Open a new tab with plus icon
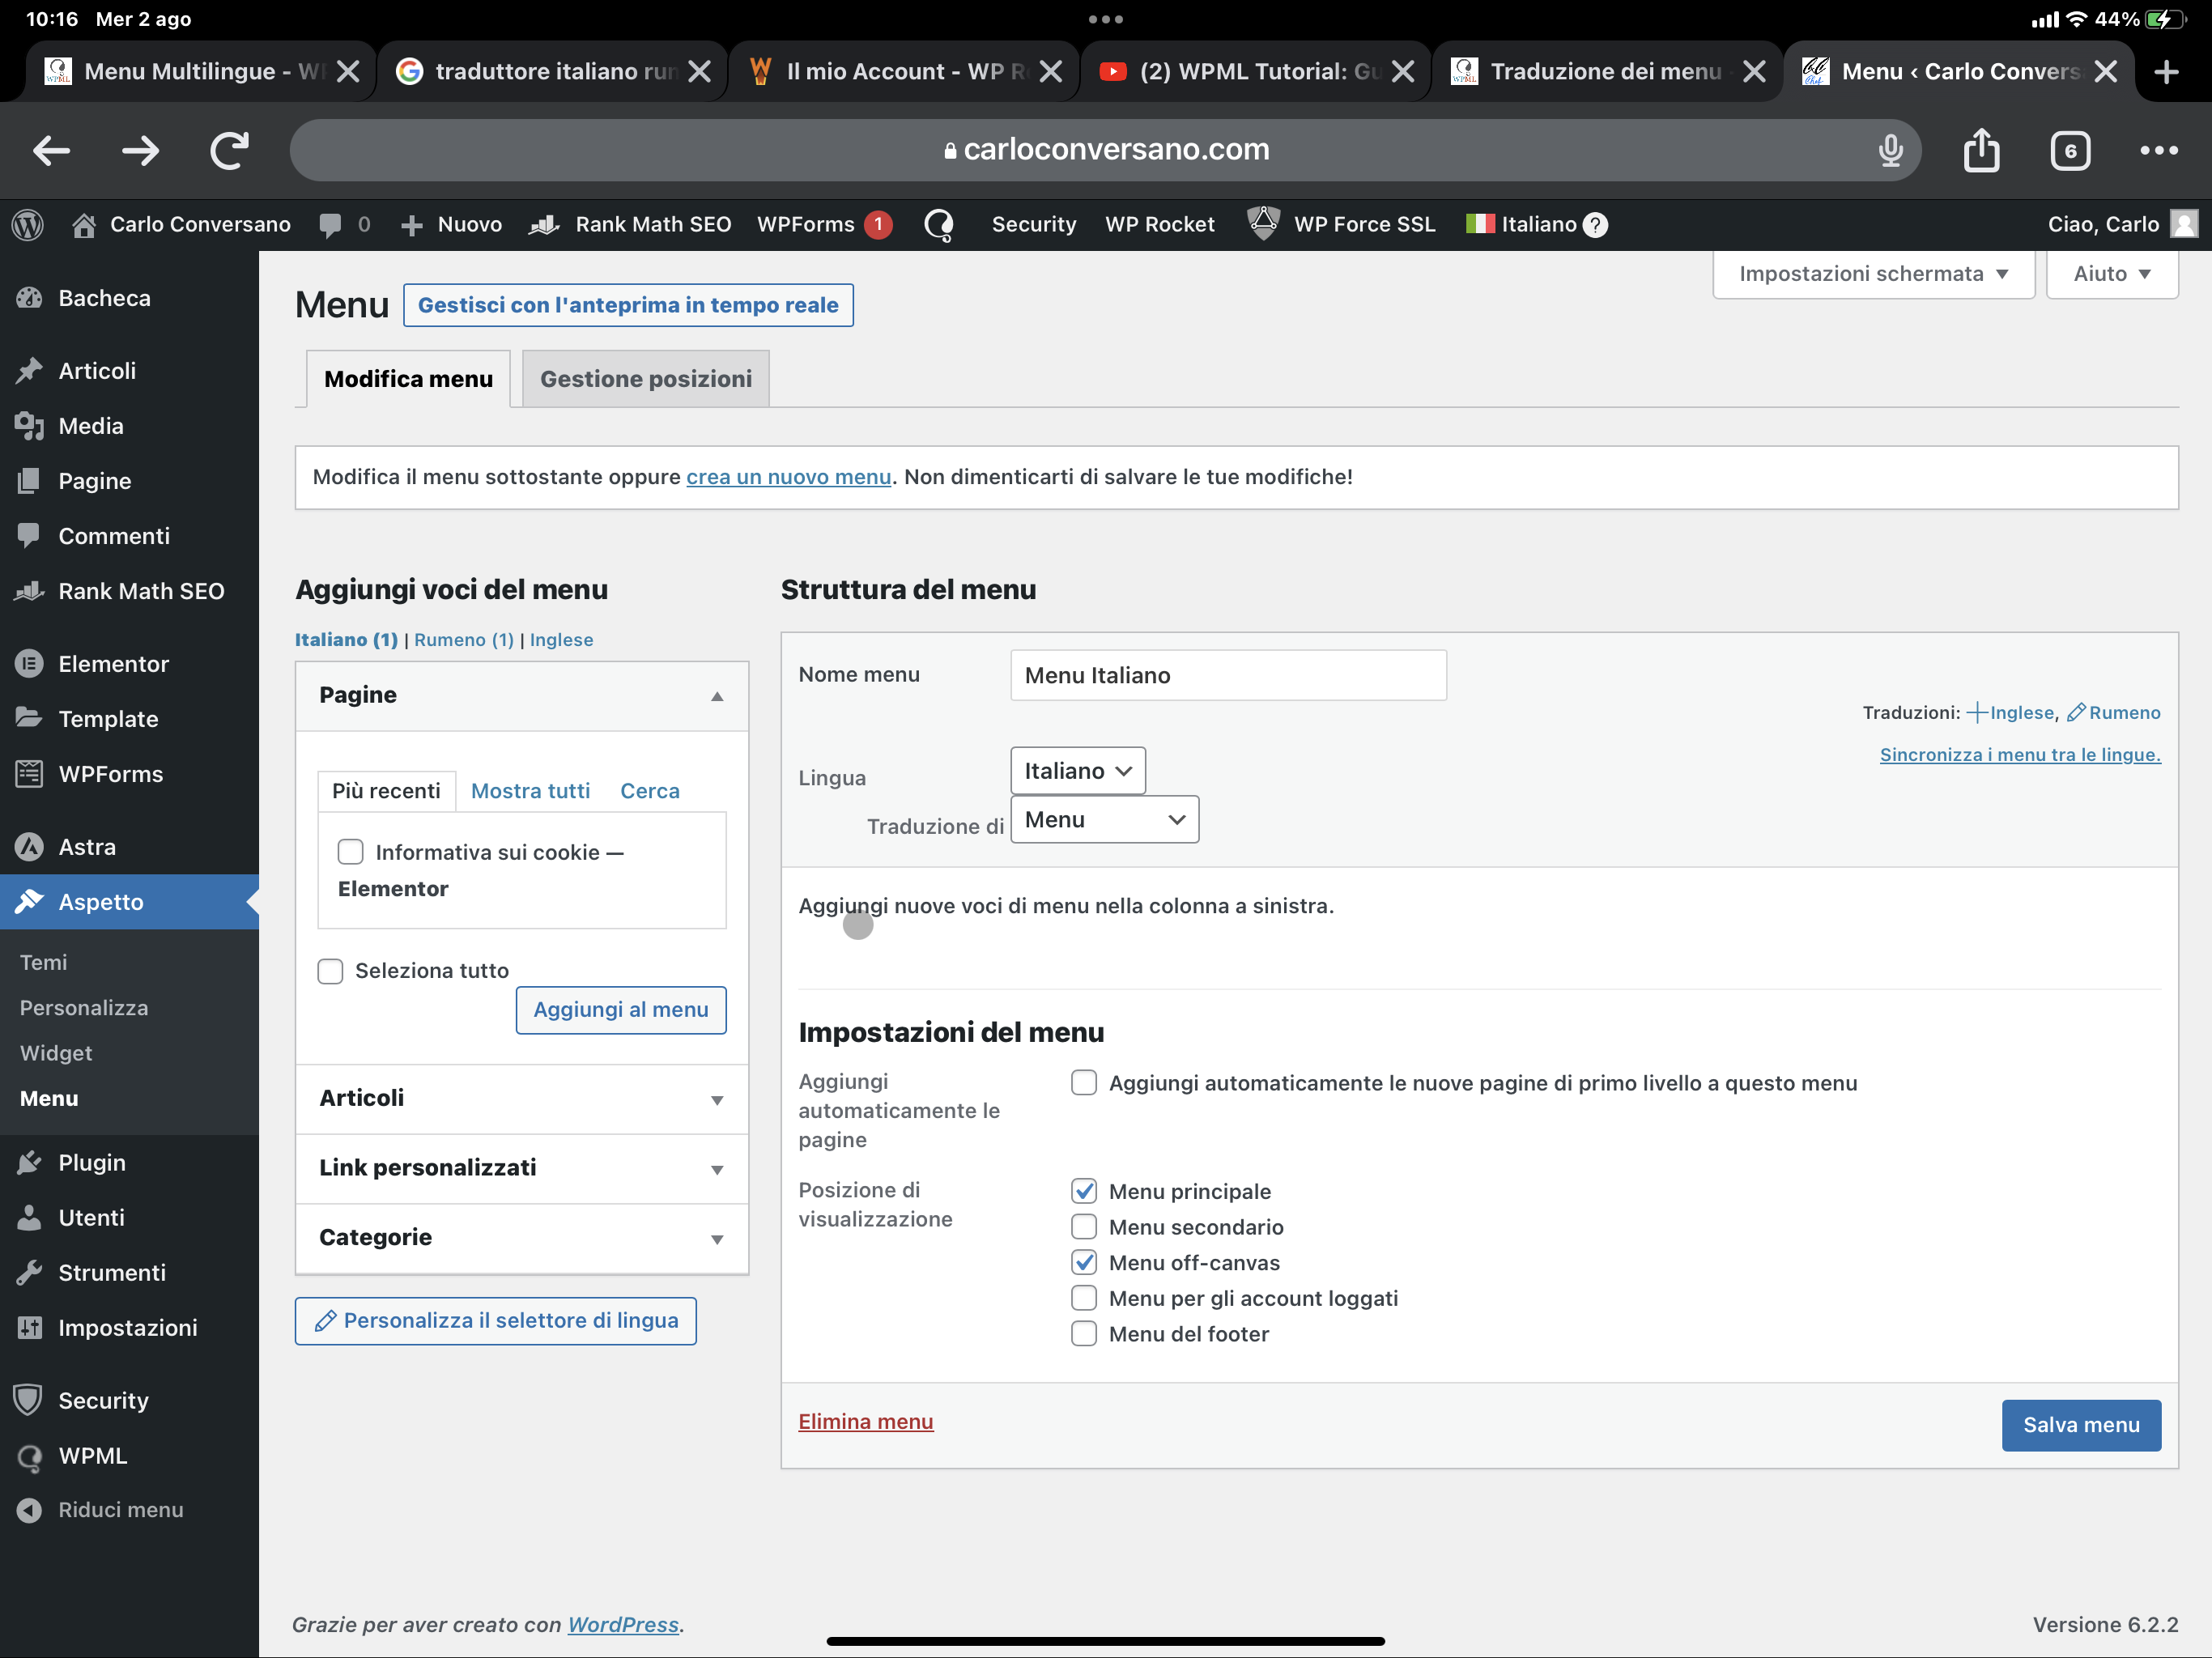 pyautogui.click(x=2166, y=72)
